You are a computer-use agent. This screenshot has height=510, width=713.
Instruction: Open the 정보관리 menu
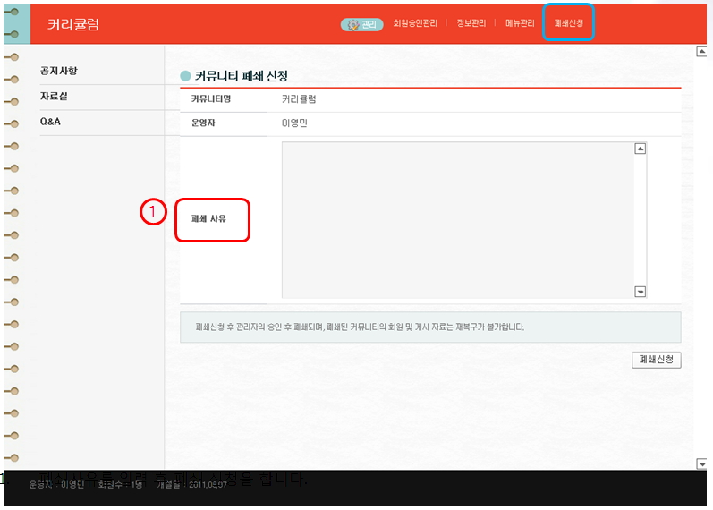tap(471, 23)
